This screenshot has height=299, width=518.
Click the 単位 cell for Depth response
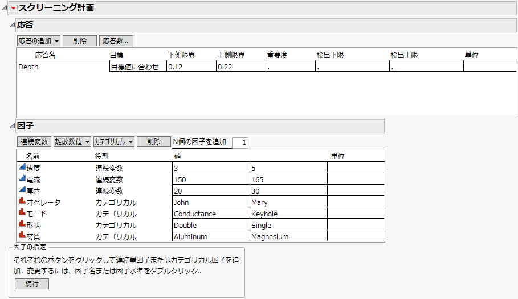tap(490, 66)
